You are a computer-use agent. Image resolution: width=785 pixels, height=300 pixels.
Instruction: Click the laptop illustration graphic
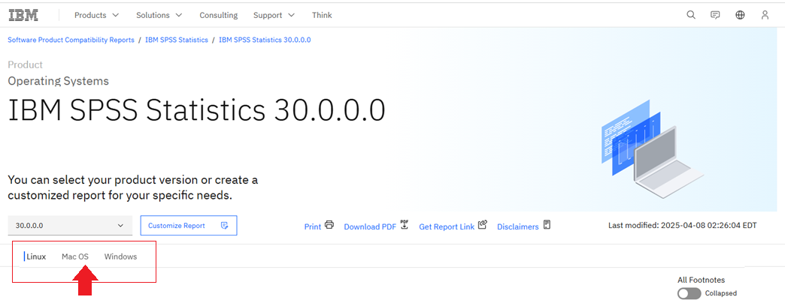652,147
